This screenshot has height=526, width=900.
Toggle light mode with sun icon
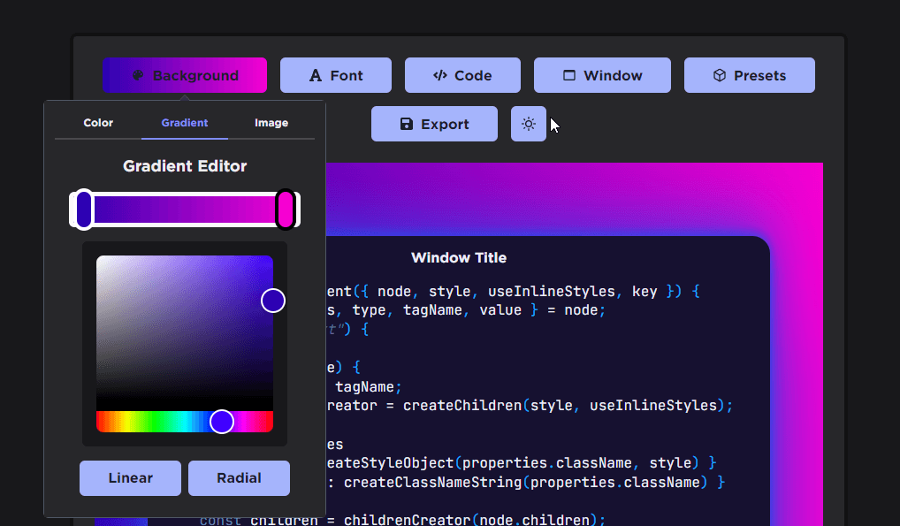coord(529,124)
